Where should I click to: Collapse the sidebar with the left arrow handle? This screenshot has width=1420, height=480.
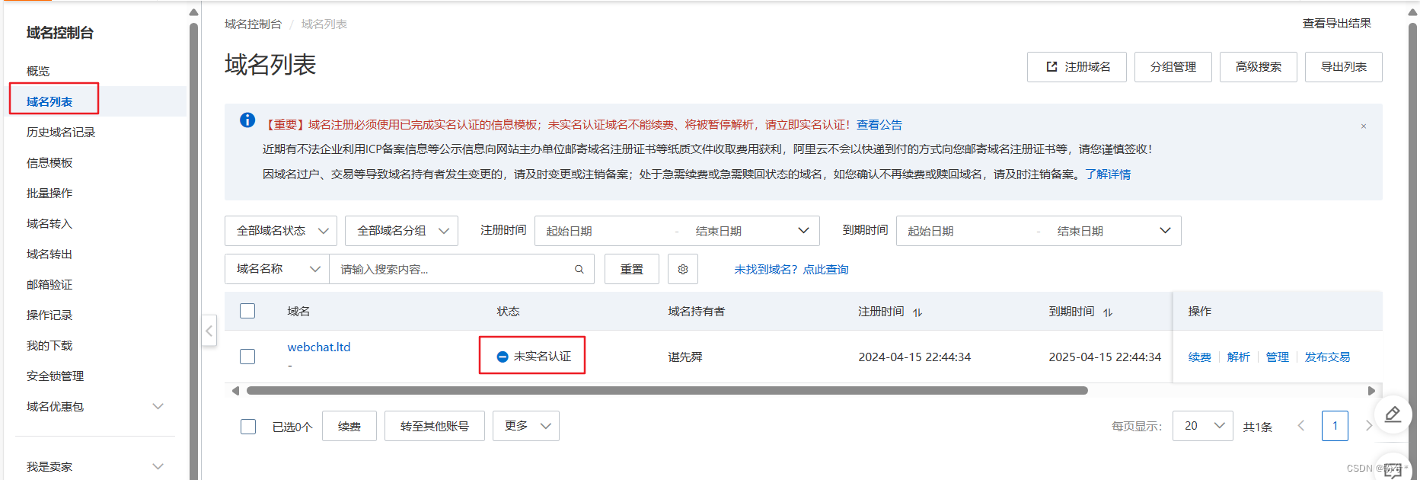(209, 331)
